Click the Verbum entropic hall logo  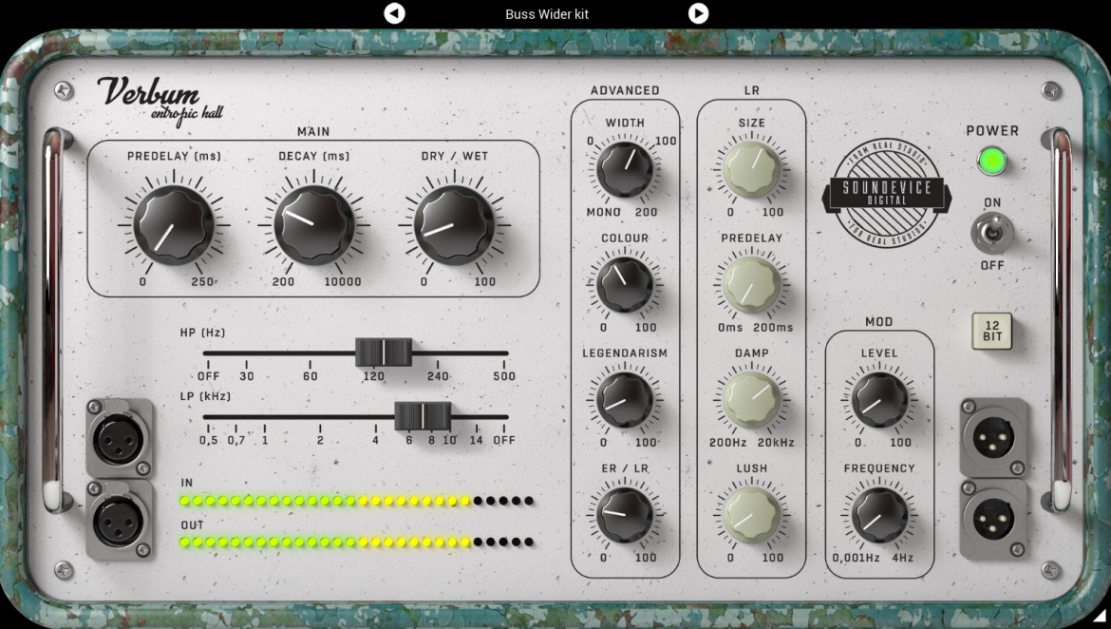pyautogui.click(x=160, y=100)
